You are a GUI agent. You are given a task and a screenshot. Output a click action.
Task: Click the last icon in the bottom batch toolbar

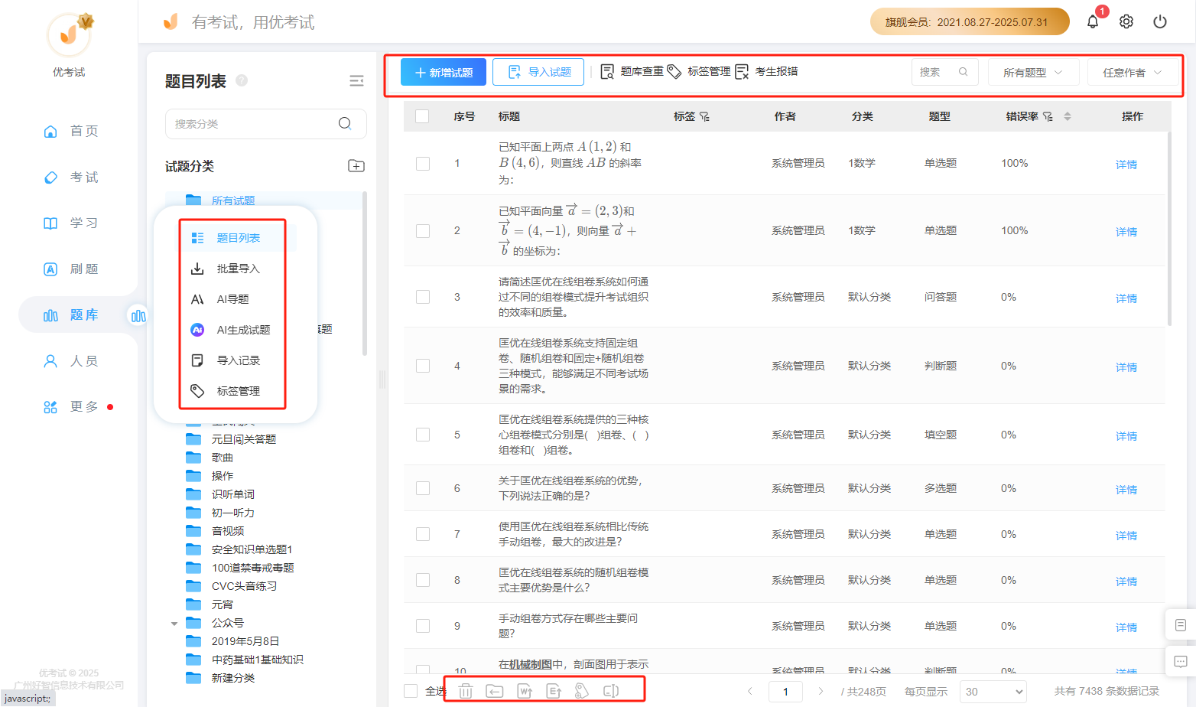(611, 691)
